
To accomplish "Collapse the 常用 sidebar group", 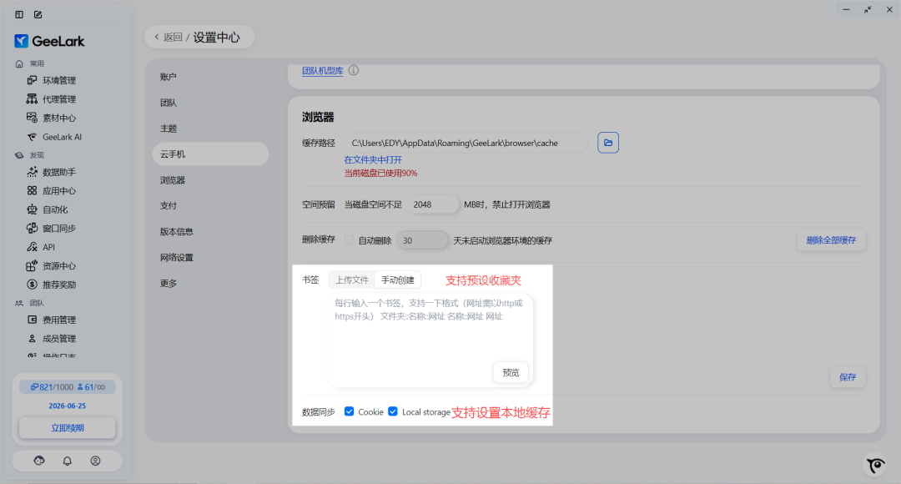I will coord(30,63).
